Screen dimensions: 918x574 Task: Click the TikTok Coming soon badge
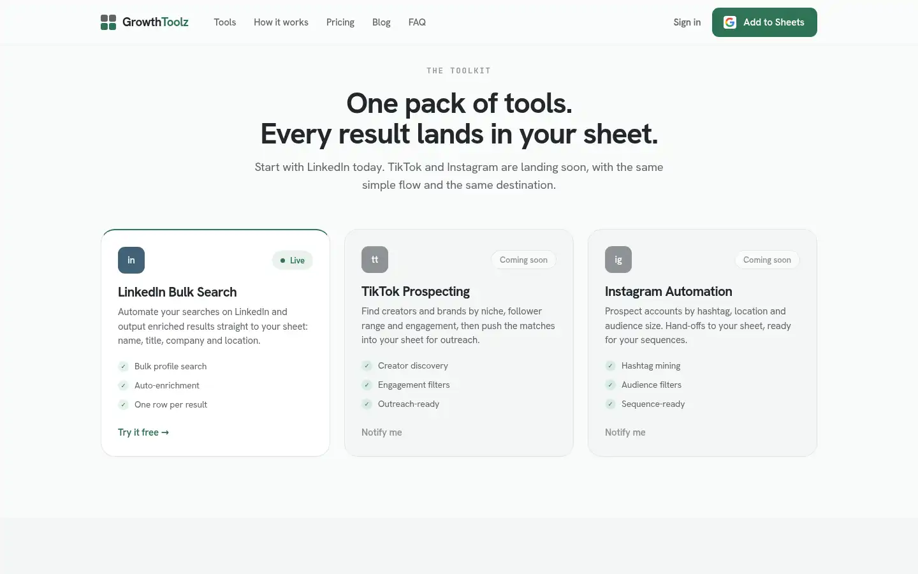coord(523,260)
